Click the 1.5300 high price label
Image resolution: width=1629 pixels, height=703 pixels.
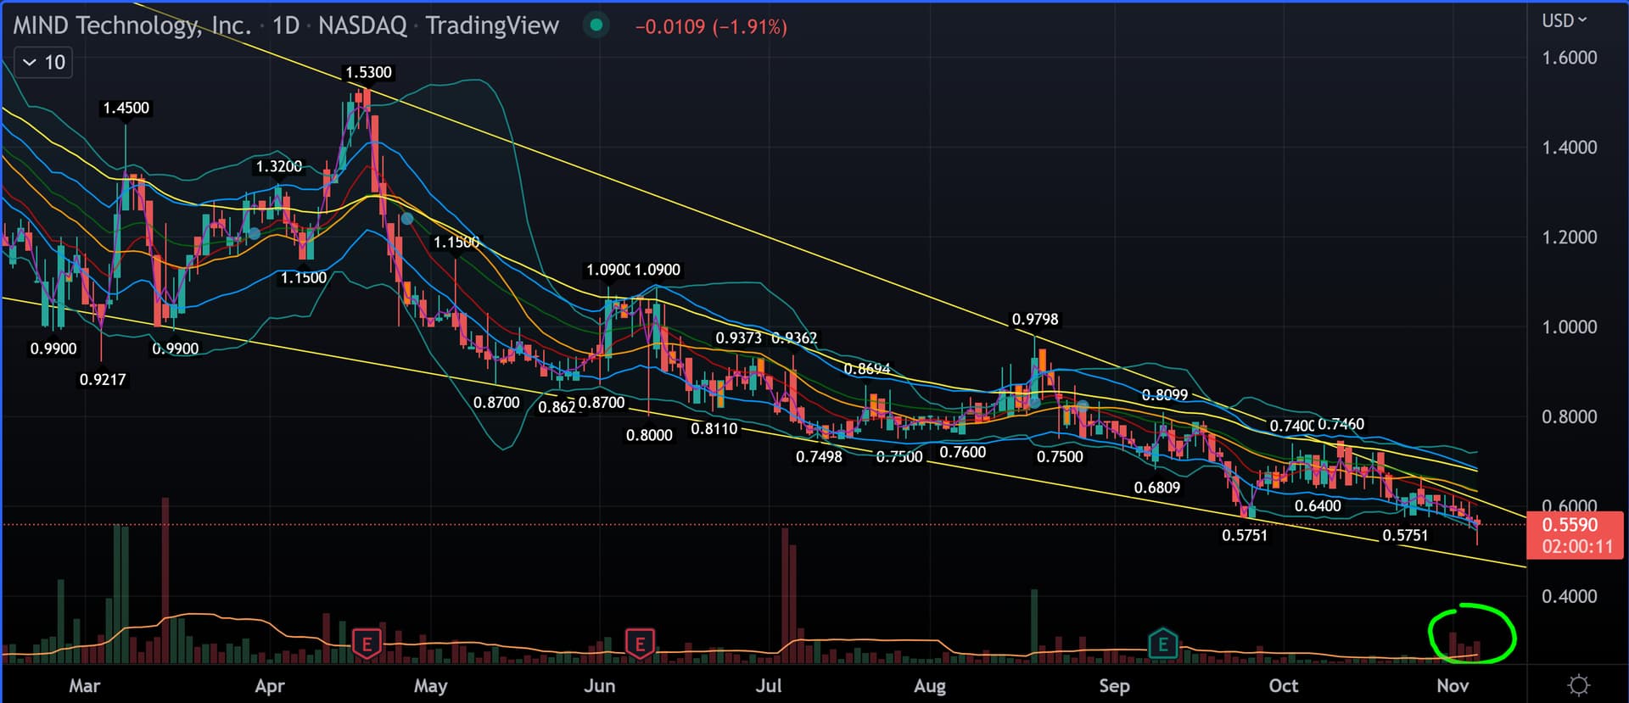(368, 73)
